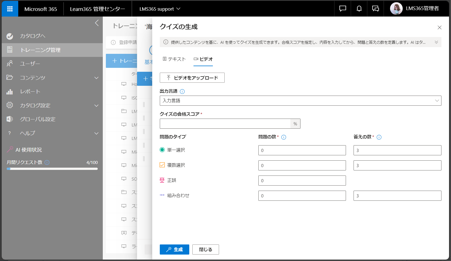
Task: Expand the コンテンツ menu chevron
Action: click(96, 78)
